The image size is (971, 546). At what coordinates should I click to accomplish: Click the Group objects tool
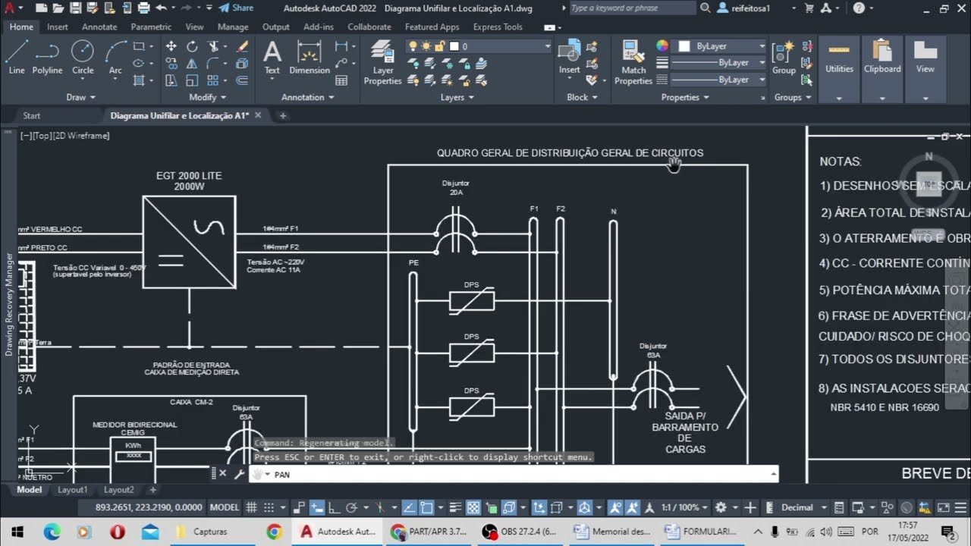click(784, 58)
